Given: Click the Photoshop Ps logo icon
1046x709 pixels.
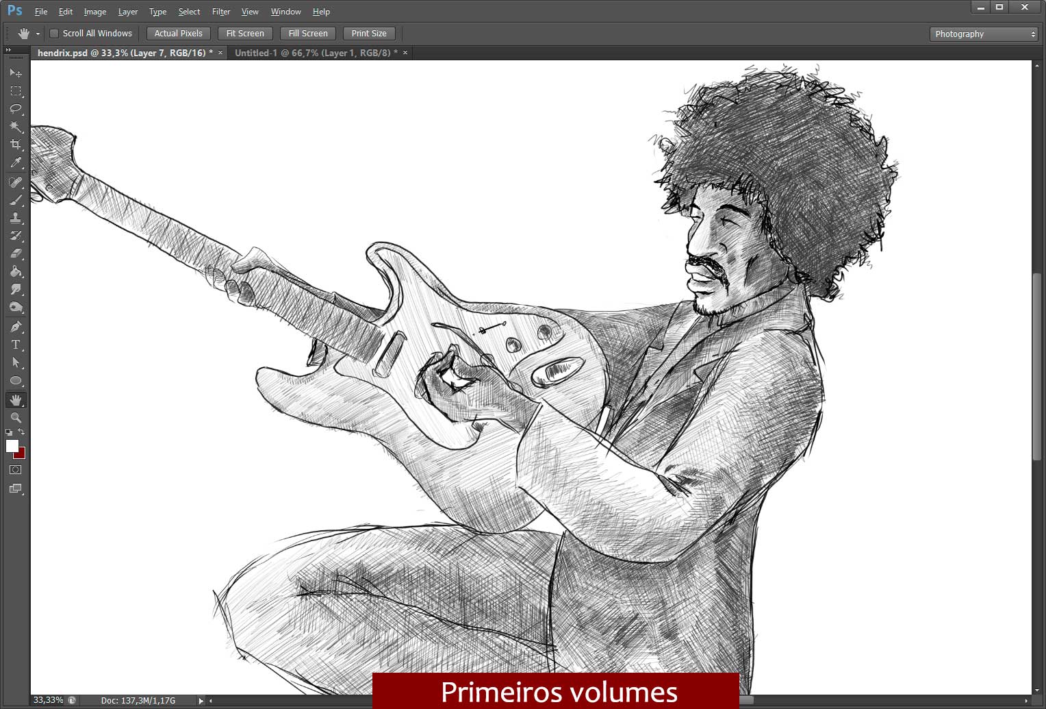Looking at the screenshot, I should [14, 11].
